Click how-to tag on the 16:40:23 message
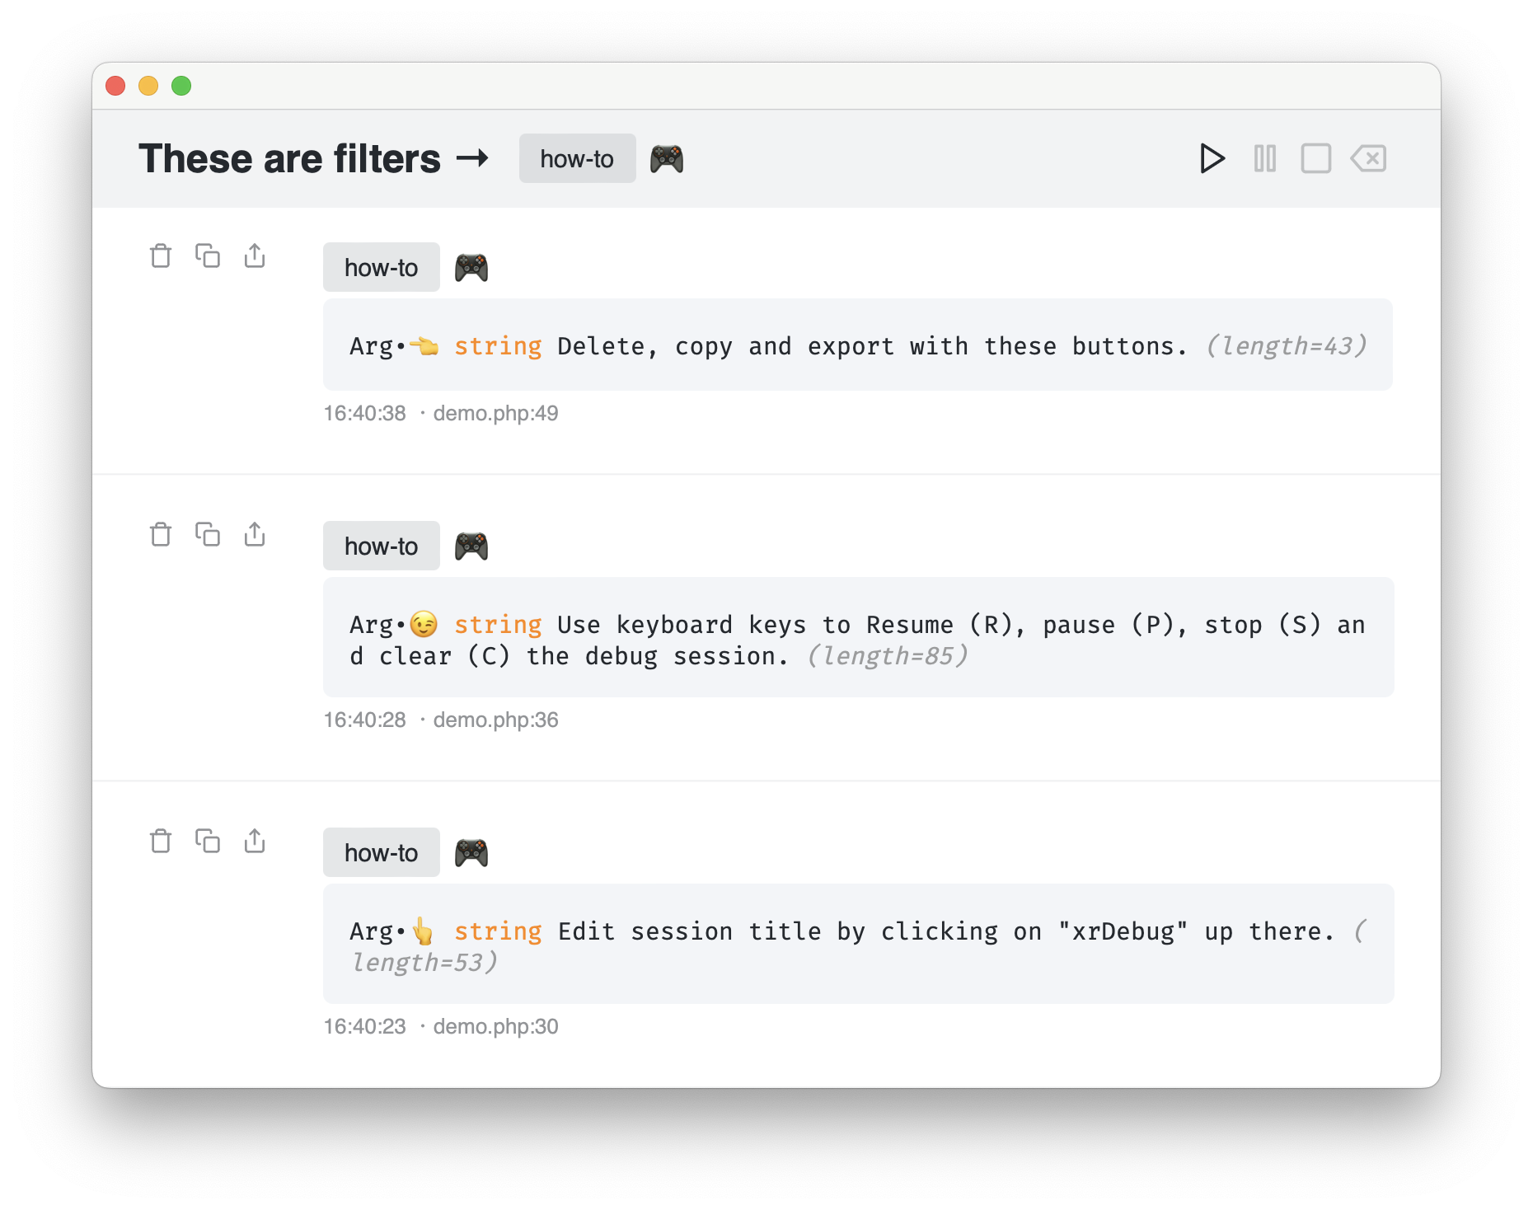The image size is (1533, 1210). pyautogui.click(x=381, y=852)
